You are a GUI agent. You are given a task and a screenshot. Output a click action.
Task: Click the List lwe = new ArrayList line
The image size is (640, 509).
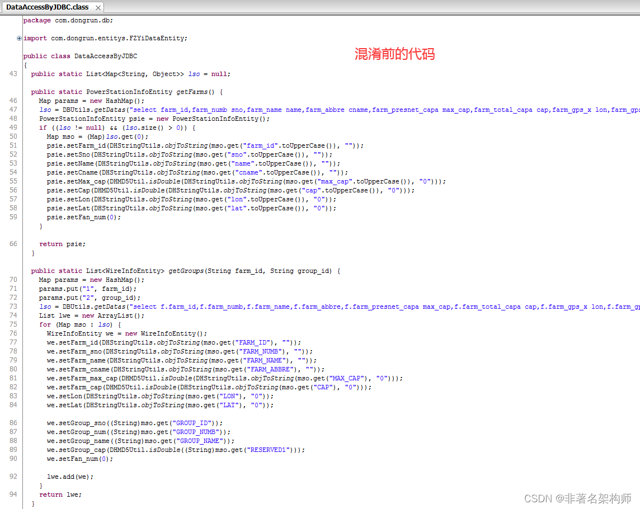[91, 316]
